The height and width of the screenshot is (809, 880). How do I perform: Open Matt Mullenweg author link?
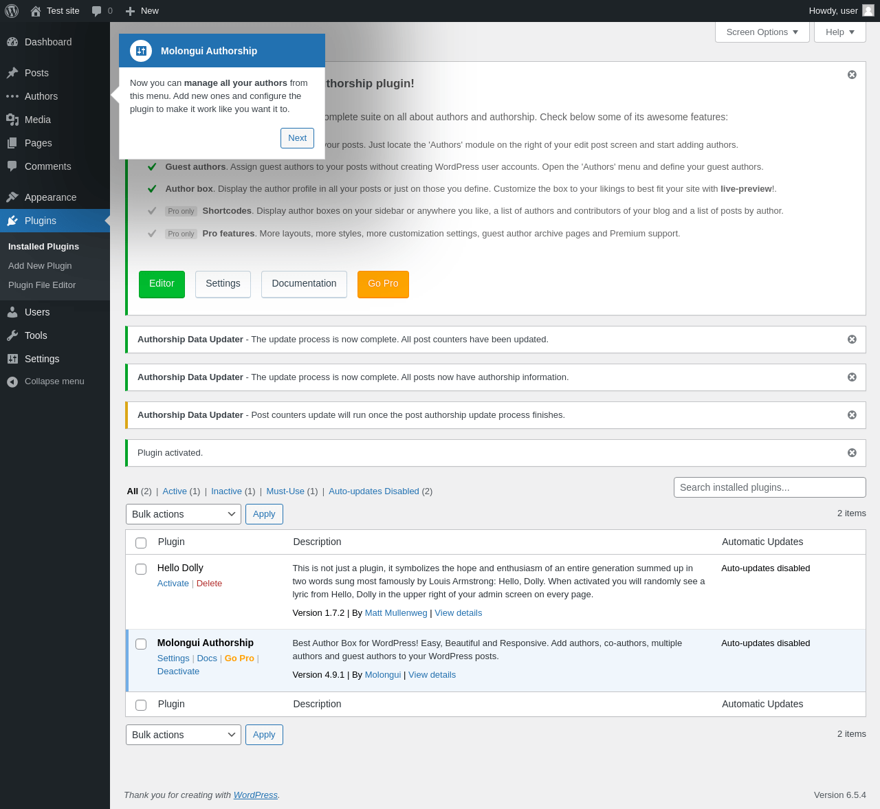(396, 613)
